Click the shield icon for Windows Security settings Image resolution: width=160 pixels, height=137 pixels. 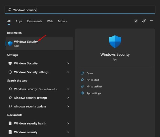[10, 72]
